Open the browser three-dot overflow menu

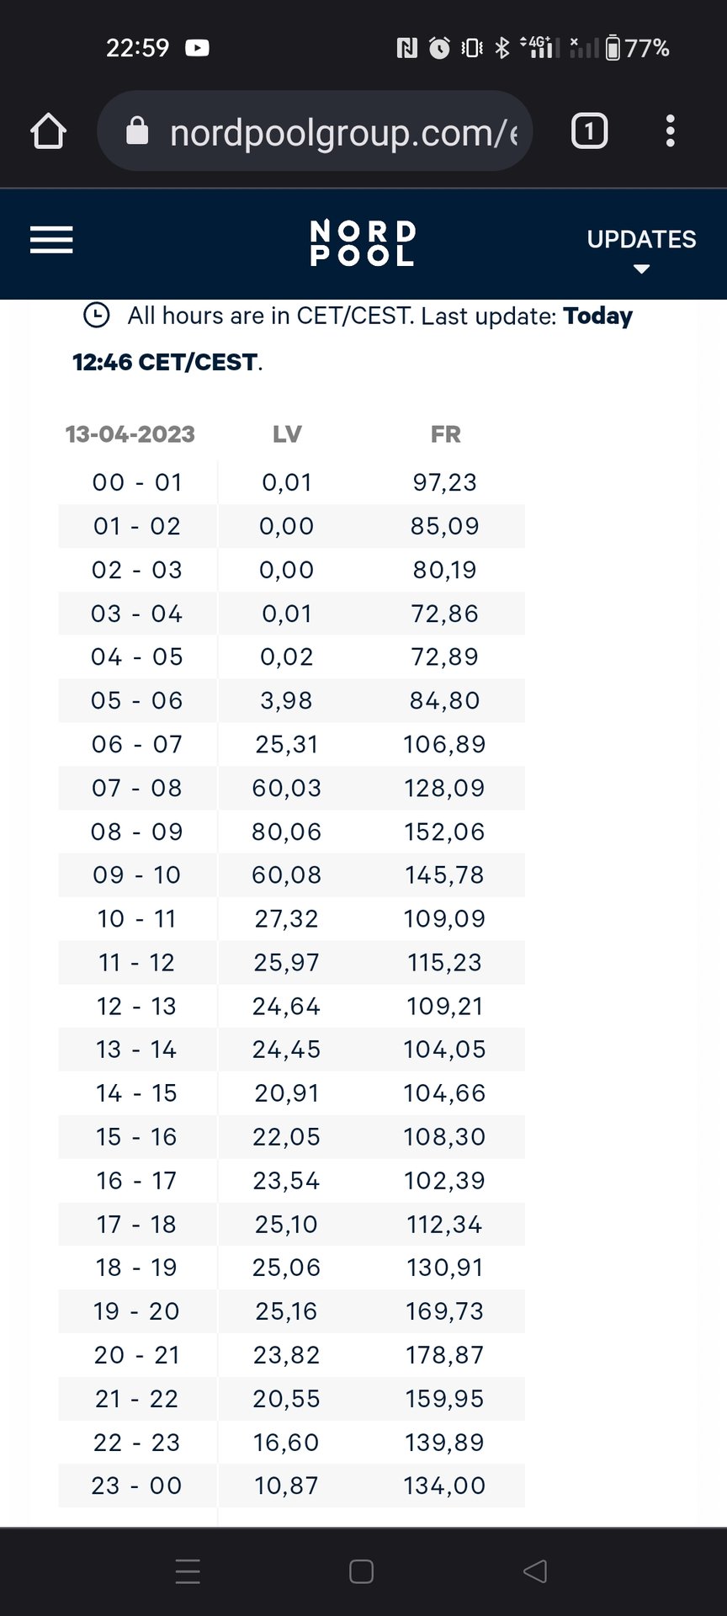pos(670,131)
